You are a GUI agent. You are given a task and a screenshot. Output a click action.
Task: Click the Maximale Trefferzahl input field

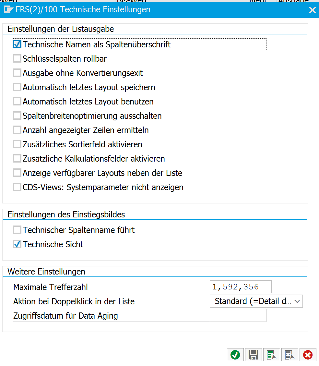coord(241,287)
